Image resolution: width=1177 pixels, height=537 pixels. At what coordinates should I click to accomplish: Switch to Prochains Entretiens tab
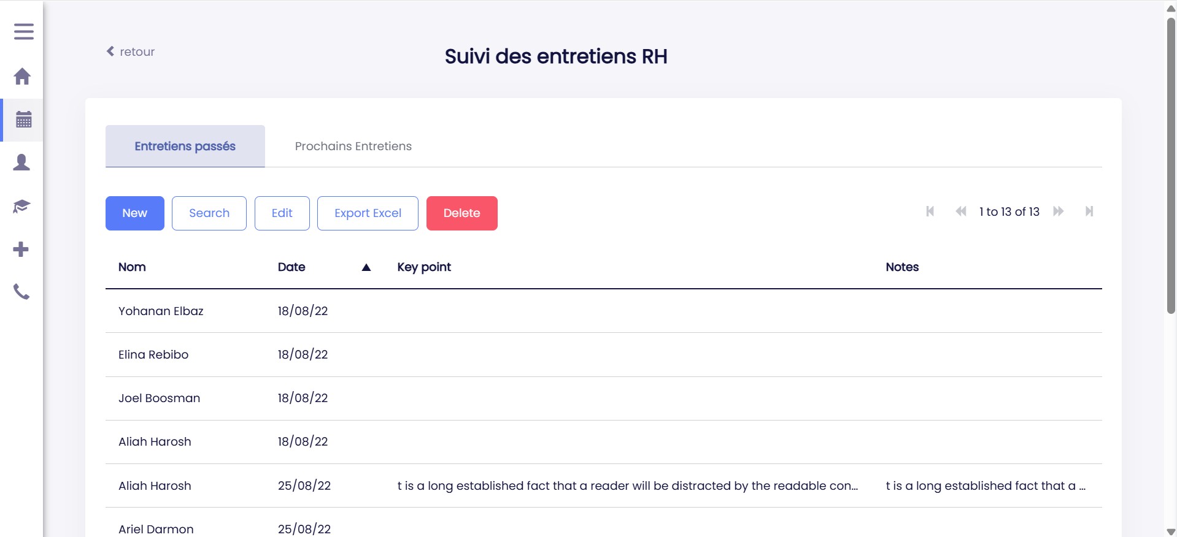(x=353, y=147)
